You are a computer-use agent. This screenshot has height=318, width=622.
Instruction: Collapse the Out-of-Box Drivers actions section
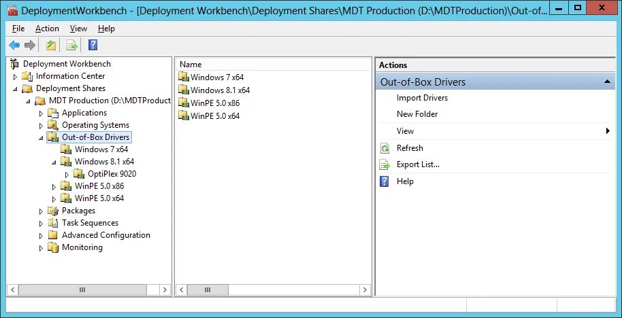coord(607,82)
